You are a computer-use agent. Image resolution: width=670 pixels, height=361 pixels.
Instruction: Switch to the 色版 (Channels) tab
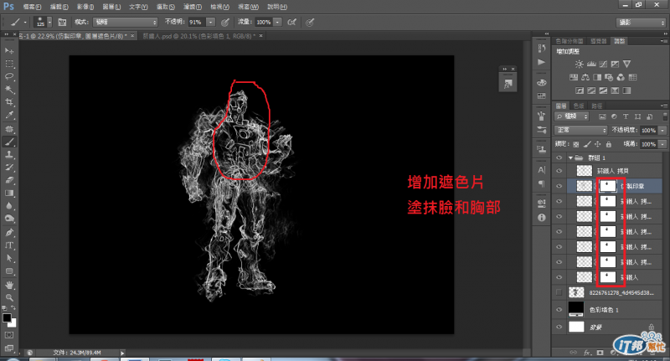(579, 106)
